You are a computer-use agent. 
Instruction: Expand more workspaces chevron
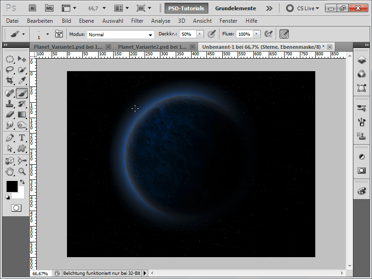269,8
